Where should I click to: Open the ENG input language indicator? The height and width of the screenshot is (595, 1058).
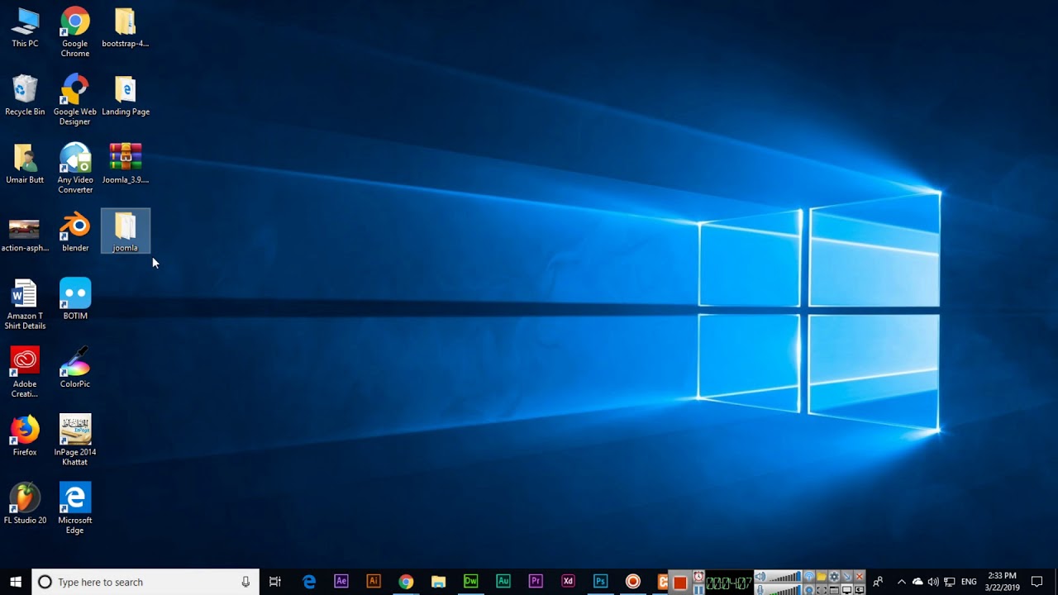969,582
